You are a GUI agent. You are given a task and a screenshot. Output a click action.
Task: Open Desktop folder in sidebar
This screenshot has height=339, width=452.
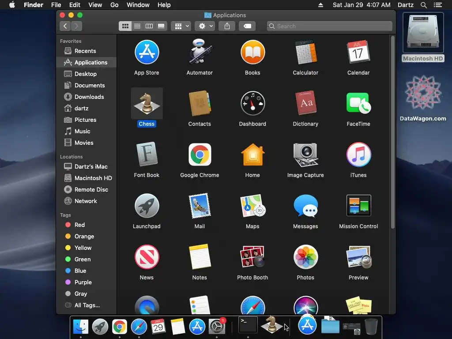click(87, 74)
